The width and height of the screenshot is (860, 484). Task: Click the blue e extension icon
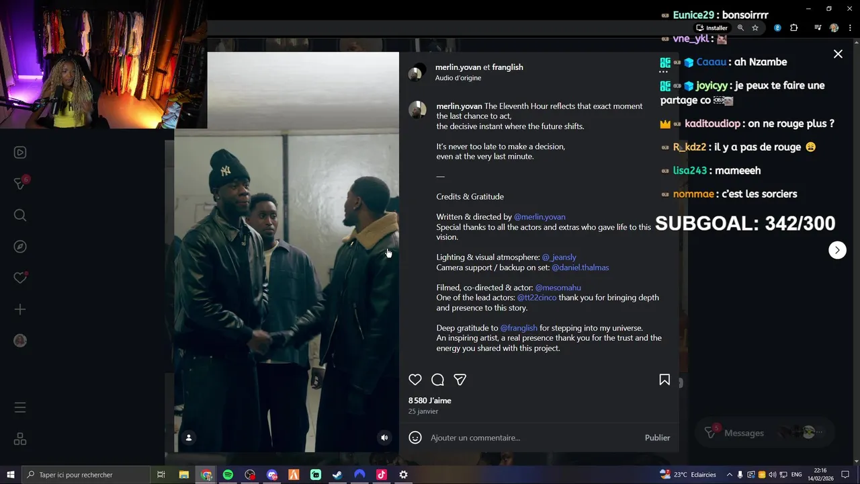tap(777, 28)
